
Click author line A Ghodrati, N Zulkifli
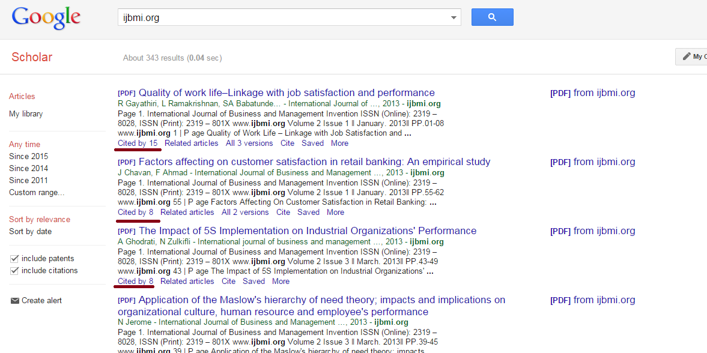click(281, 242)
